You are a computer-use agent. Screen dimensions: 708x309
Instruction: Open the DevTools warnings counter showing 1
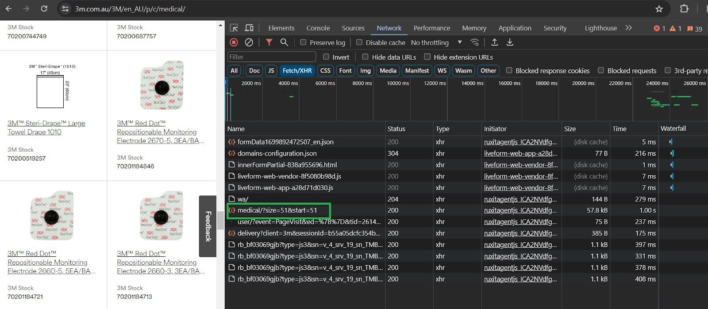click(675, 28)
